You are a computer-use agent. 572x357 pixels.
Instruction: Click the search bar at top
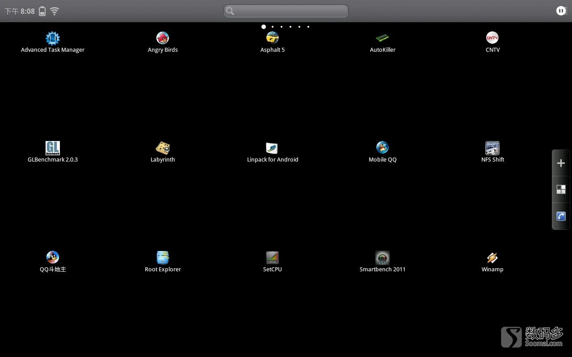[286, 11]
